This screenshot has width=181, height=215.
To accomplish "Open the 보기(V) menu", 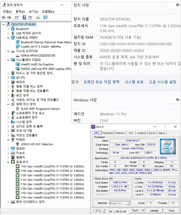I will tap(33, 12).
